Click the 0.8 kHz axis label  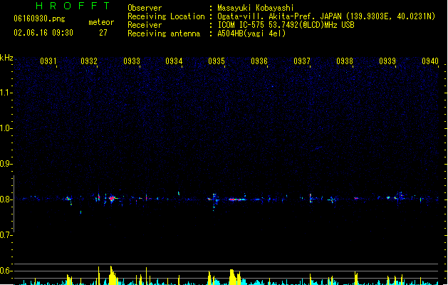[x=6, y=199]
